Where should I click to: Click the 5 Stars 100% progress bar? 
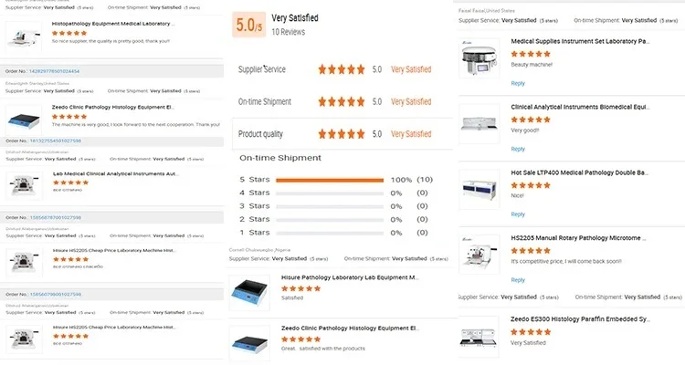click(329, 180)
